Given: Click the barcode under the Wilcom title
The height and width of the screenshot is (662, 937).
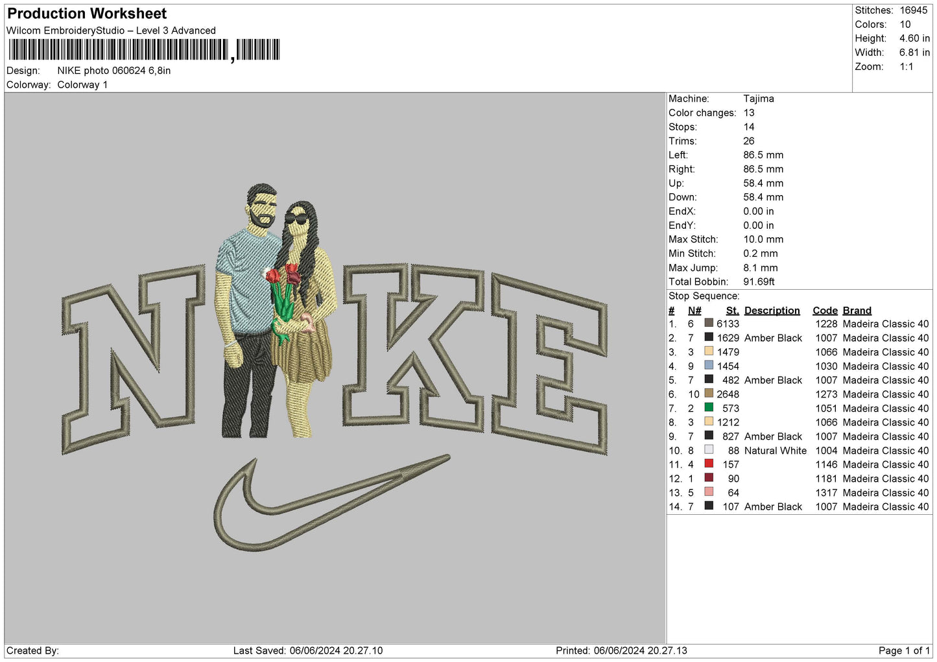Looking at the screenshot, I should pyautogui.click(x=144, y=50).
